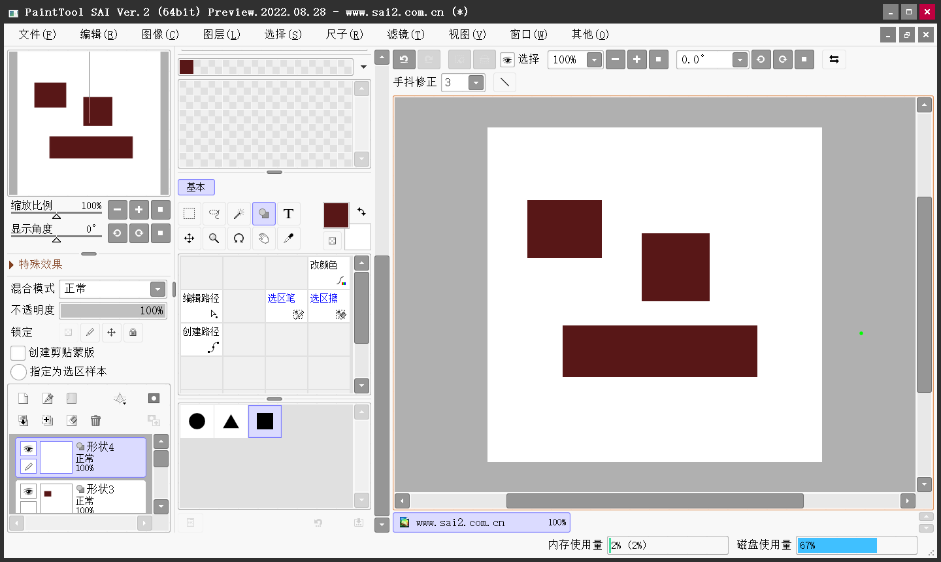
Task: Select the 编辑路径 tool
Action: [201, 306]
